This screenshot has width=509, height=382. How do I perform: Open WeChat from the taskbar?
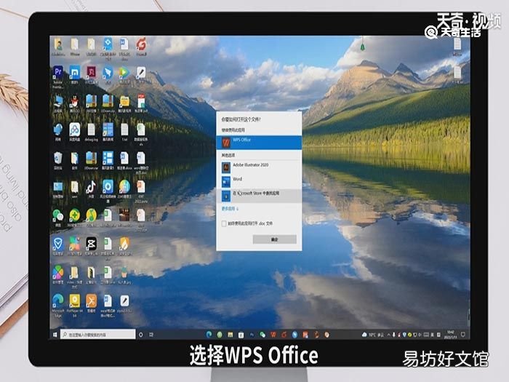tap(262, 334)
